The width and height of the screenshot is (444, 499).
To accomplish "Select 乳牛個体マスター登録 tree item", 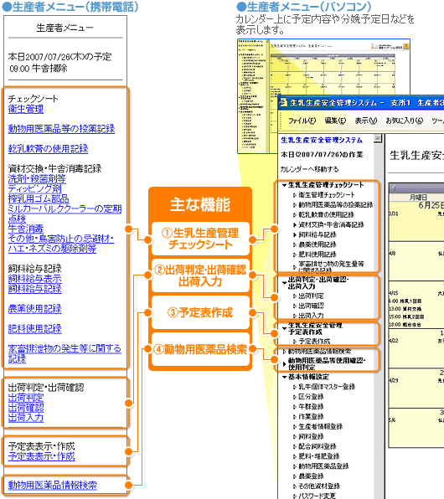I will point(327,387).
